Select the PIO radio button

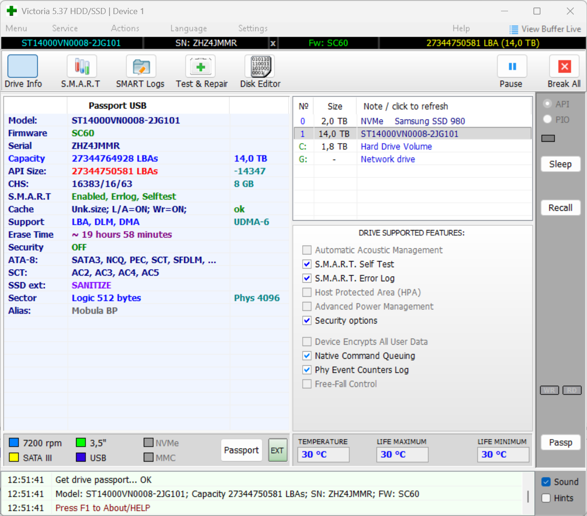pyautogui.click(x=548, y=119)
